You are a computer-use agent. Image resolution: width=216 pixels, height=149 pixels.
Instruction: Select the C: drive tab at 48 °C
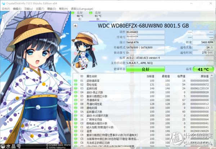(80, 16)
